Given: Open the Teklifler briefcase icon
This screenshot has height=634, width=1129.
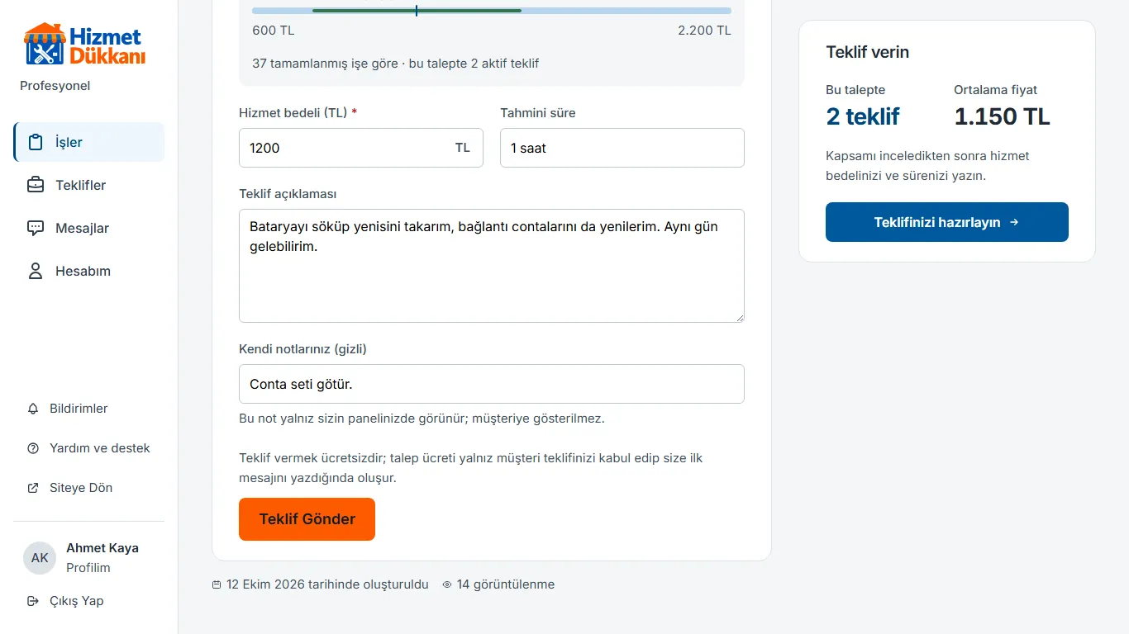Looking at the screenshot, I should (x=36, y=185).
